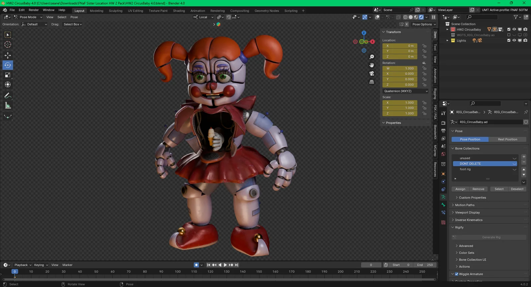This screenshot has width=531, height=287.
Task: Switch to material preview shading
Action: (416, 17)
